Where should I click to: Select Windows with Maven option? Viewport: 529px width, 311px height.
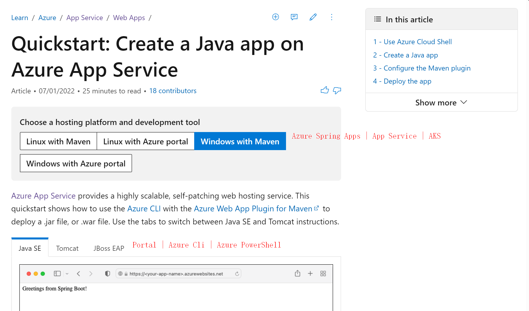240,141
